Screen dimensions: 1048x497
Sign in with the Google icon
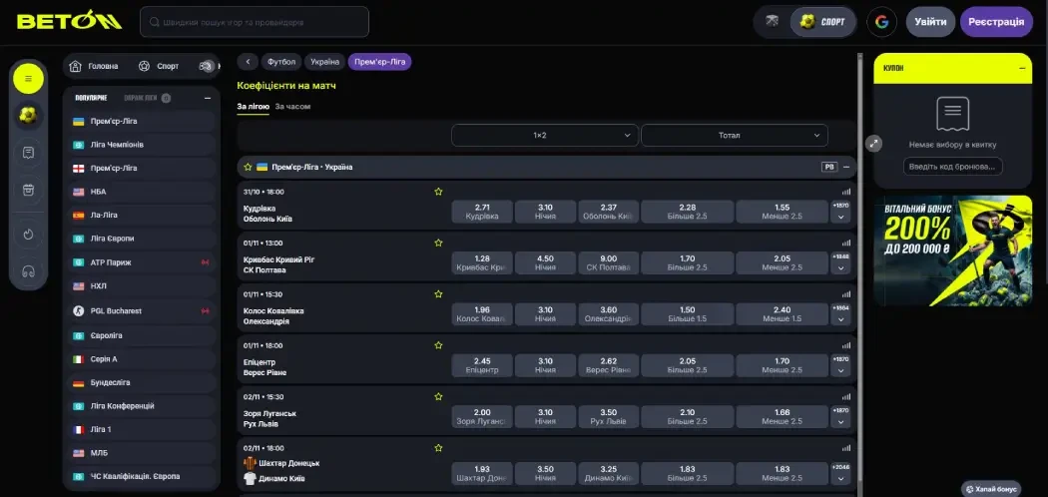point(881,21)
